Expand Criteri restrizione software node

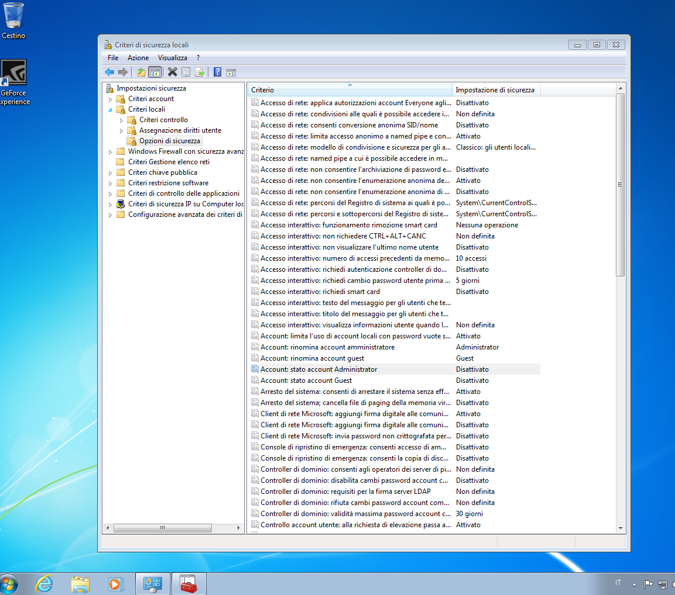(111, 183)
